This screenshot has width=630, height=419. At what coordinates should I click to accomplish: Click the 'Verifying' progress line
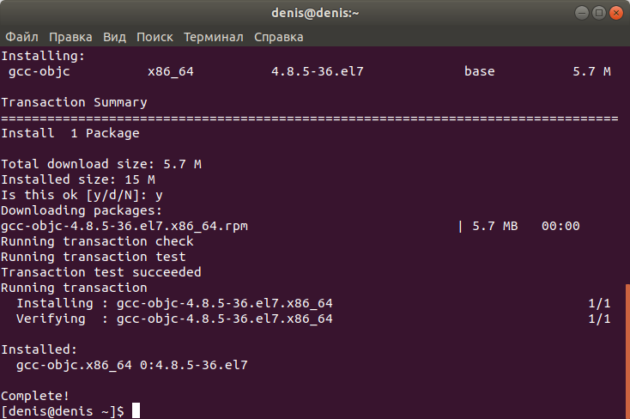coord(313,319)
